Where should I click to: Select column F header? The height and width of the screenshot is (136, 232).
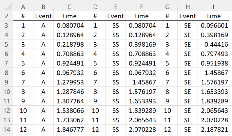pyautogui.click(x=142, y=7)
